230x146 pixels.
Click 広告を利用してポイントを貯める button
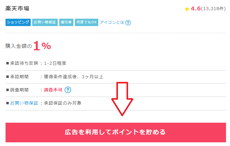pyautogui.click(x=115, y=133)
